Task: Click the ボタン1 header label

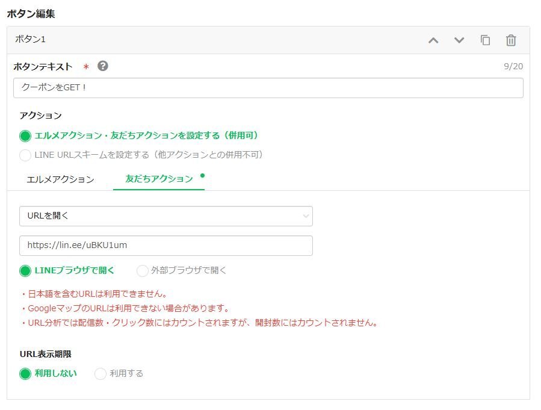Action: pos(30,39)
